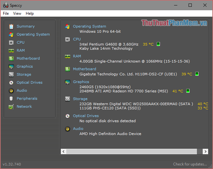Click the Storage heading link in main panel

tap(80, 99)
